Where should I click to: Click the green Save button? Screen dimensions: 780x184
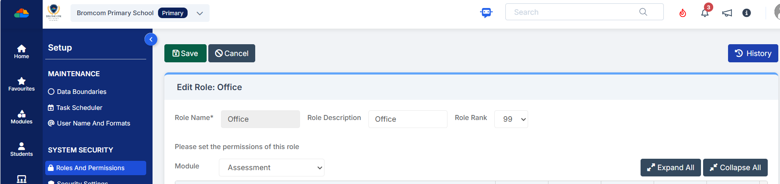(185, 53)
